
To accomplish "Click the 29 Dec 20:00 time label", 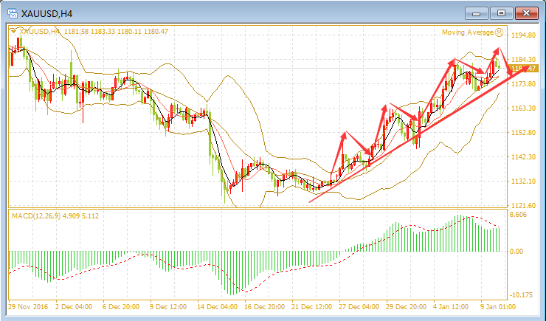I will tap(406, 307).
